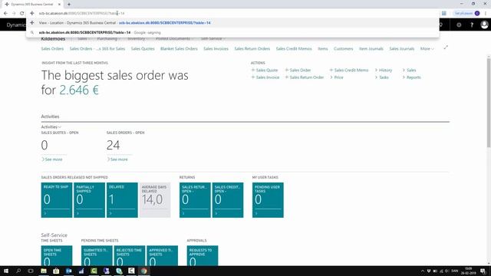Expand the Inventory menu
The height and width of the screenshot is (276, 491).
click(x=137, y=38)
